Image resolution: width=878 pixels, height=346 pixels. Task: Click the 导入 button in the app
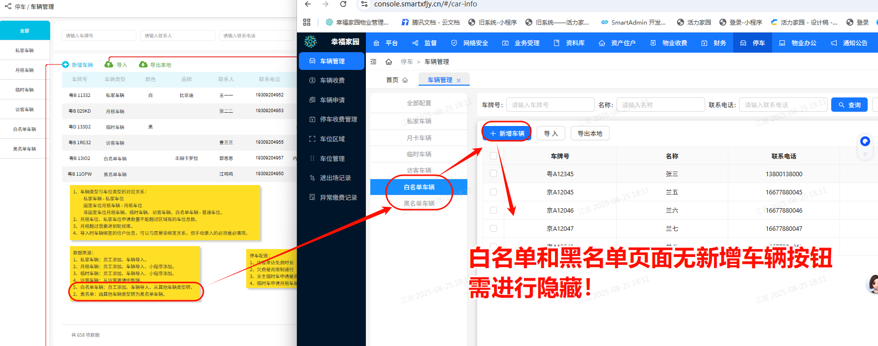[x=551, y=133]
